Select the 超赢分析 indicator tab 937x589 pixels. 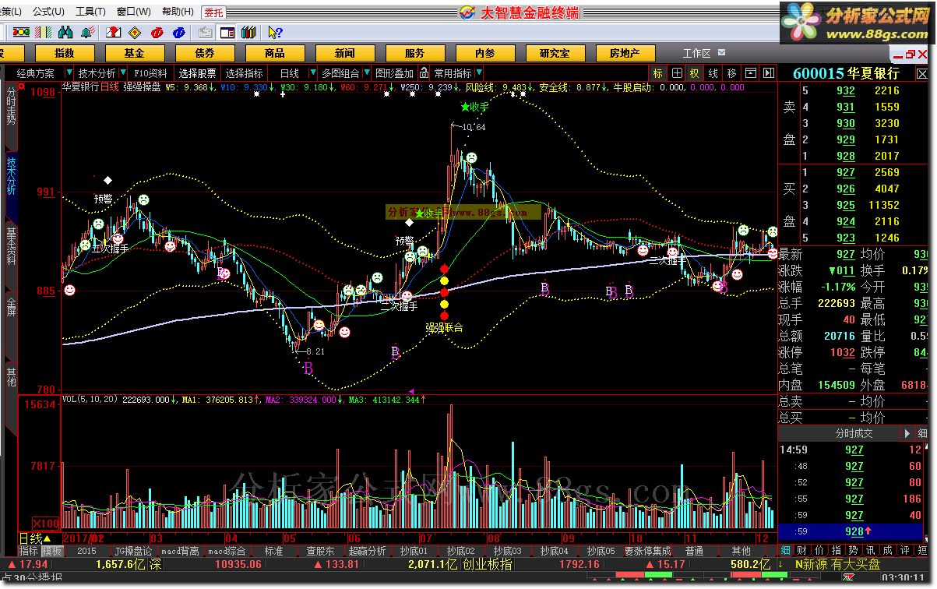367,550
